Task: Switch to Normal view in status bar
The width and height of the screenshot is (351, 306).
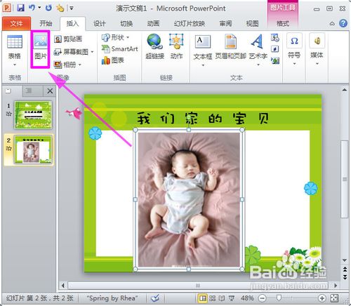Action: (203, 298)
